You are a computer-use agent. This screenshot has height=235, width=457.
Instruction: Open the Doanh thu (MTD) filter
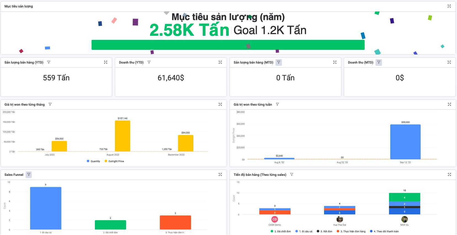point(379,62)
